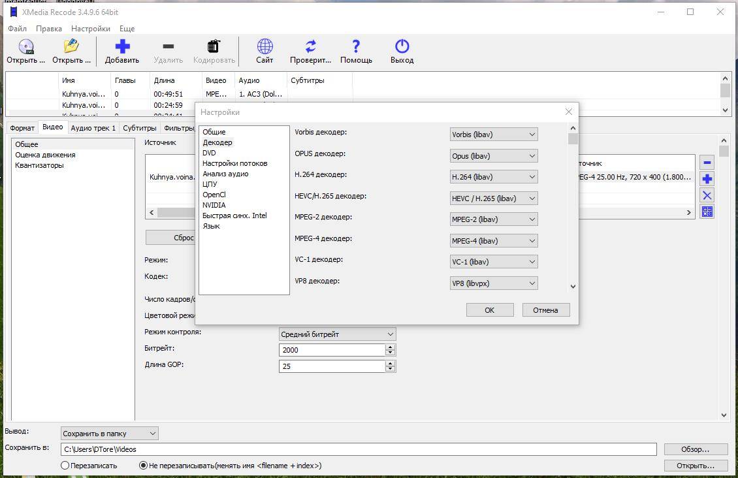738x478 pixels.
Task: Open the Еще menu
Action: (127, 29)
